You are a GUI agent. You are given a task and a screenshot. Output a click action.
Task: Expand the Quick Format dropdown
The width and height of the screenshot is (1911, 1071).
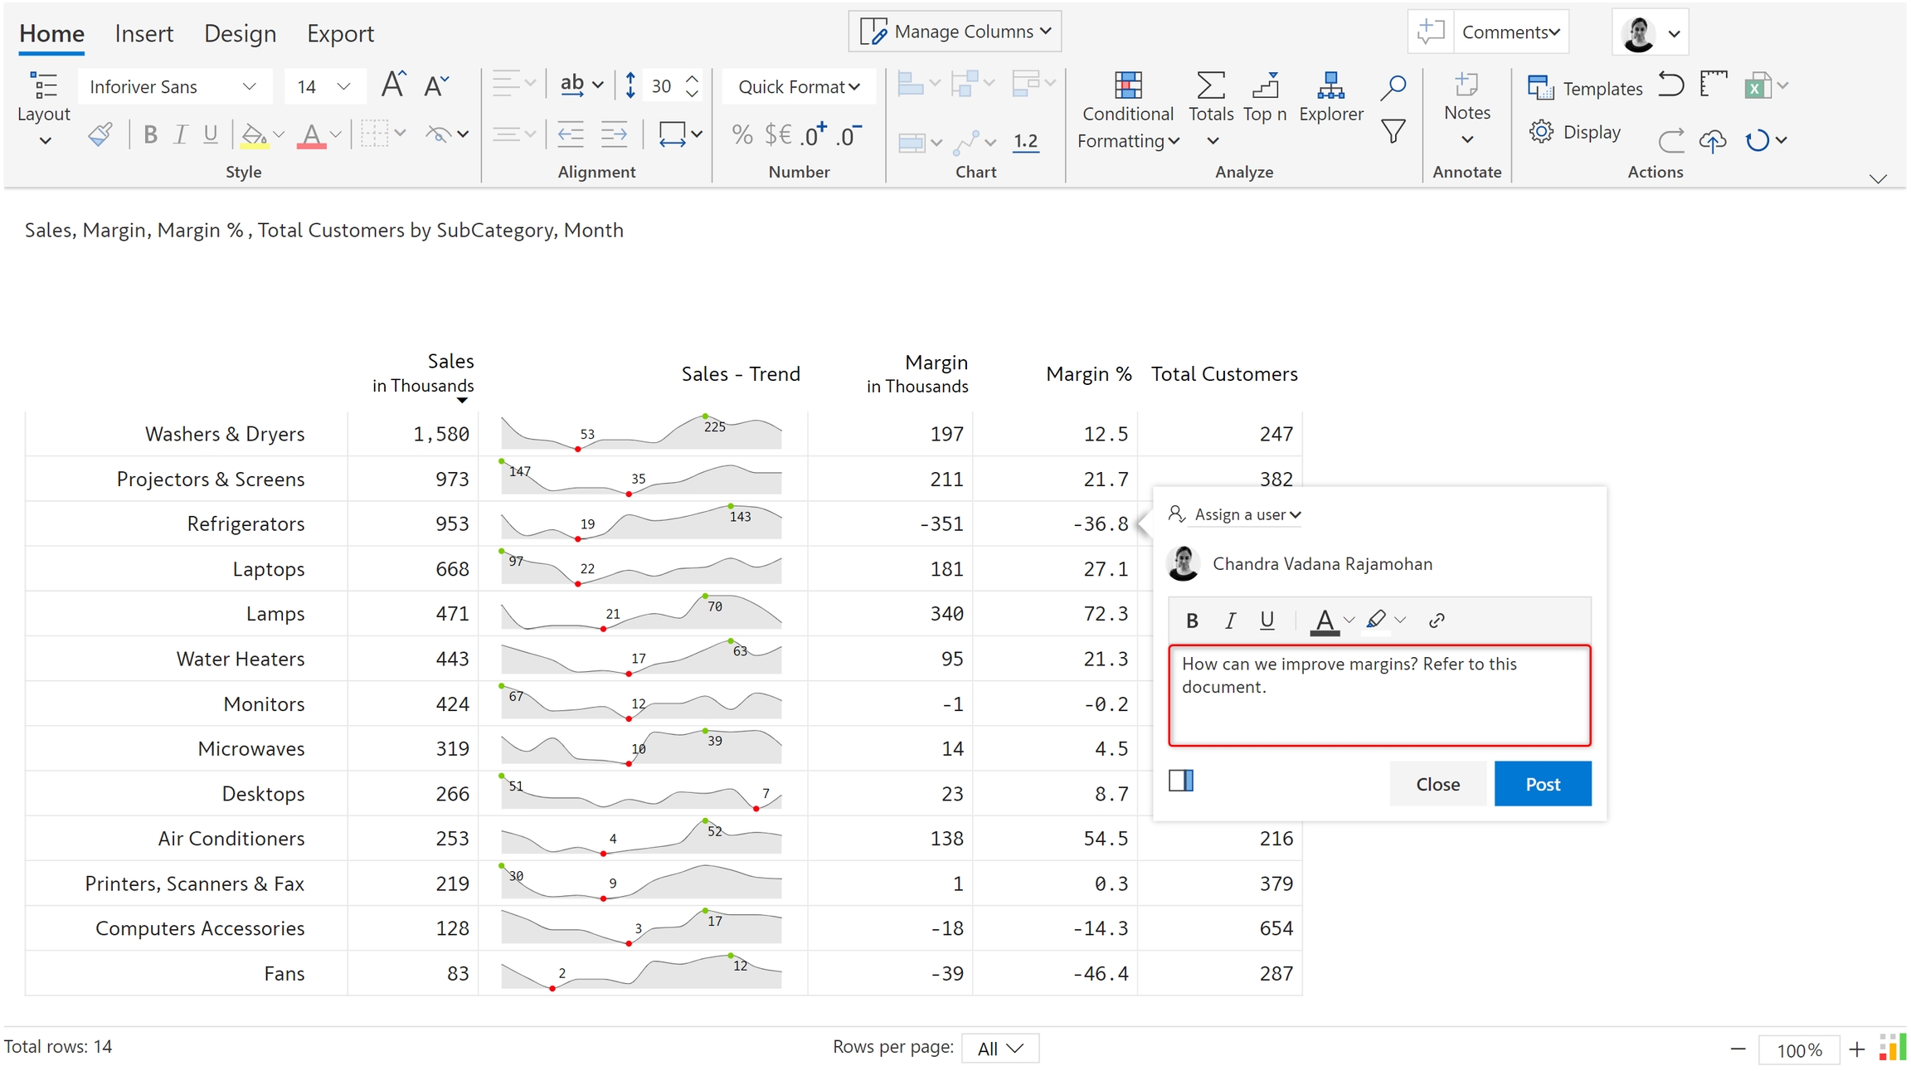click(798, 86)
